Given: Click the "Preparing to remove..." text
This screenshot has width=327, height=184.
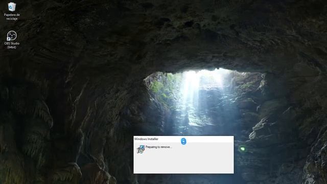Looking at the screenshot, I should pos(158,147).
